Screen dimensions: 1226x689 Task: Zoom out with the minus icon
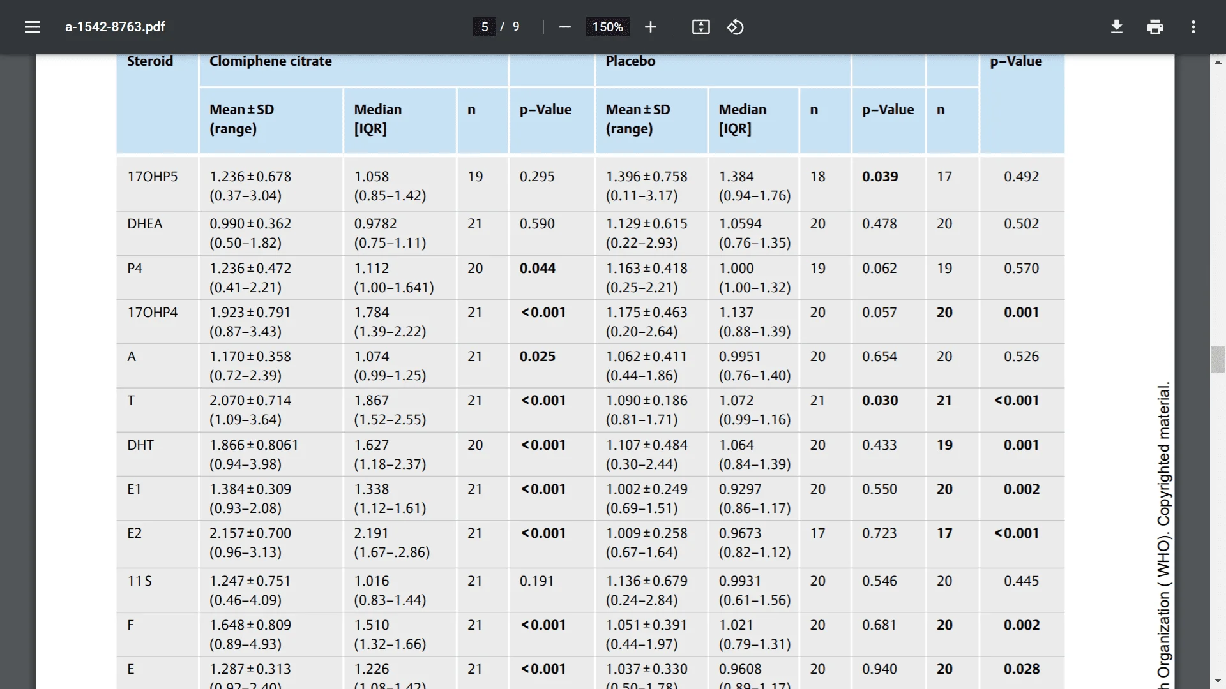[564, 27]
